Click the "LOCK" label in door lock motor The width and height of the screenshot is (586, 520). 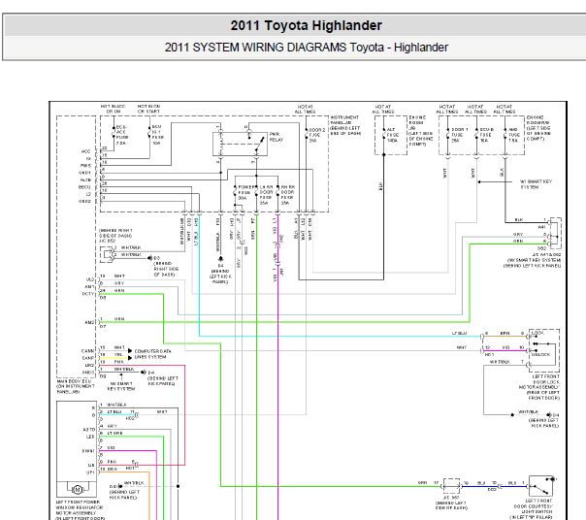click(x=537, y=333)
